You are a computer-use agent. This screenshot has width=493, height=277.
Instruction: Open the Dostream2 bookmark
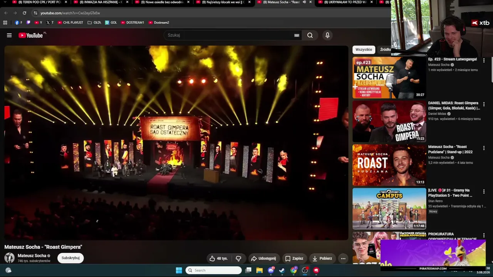pos(159,23)
